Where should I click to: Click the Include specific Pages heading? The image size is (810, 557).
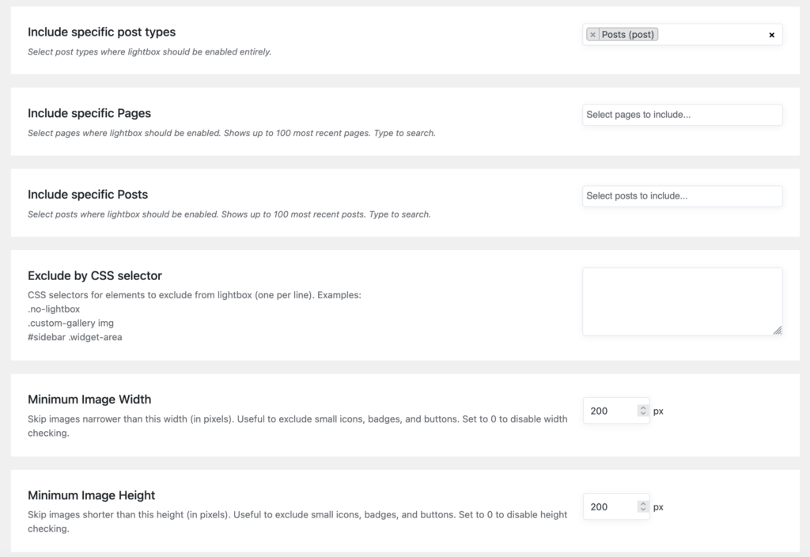[89, 113]
